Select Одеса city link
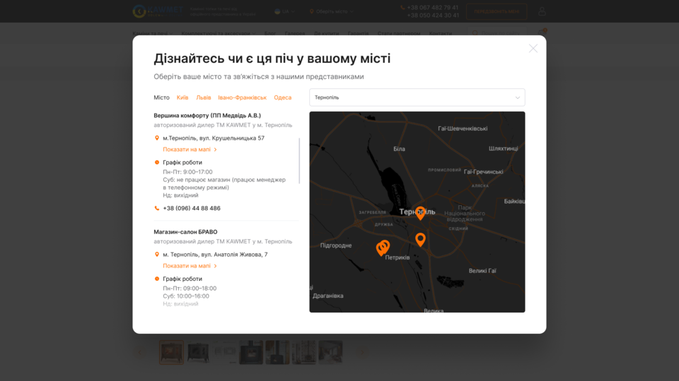The height and width of the screenshot is (381, 679). (x=283, y=97)
